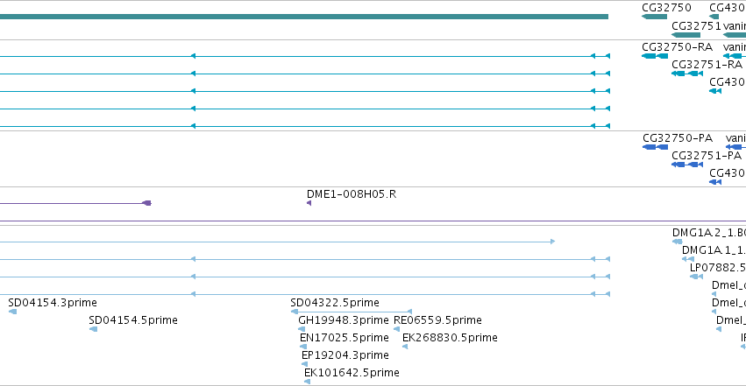Select the RE06559.5prime EST label
The image size is (746, 386).
(x=437, y=320)
